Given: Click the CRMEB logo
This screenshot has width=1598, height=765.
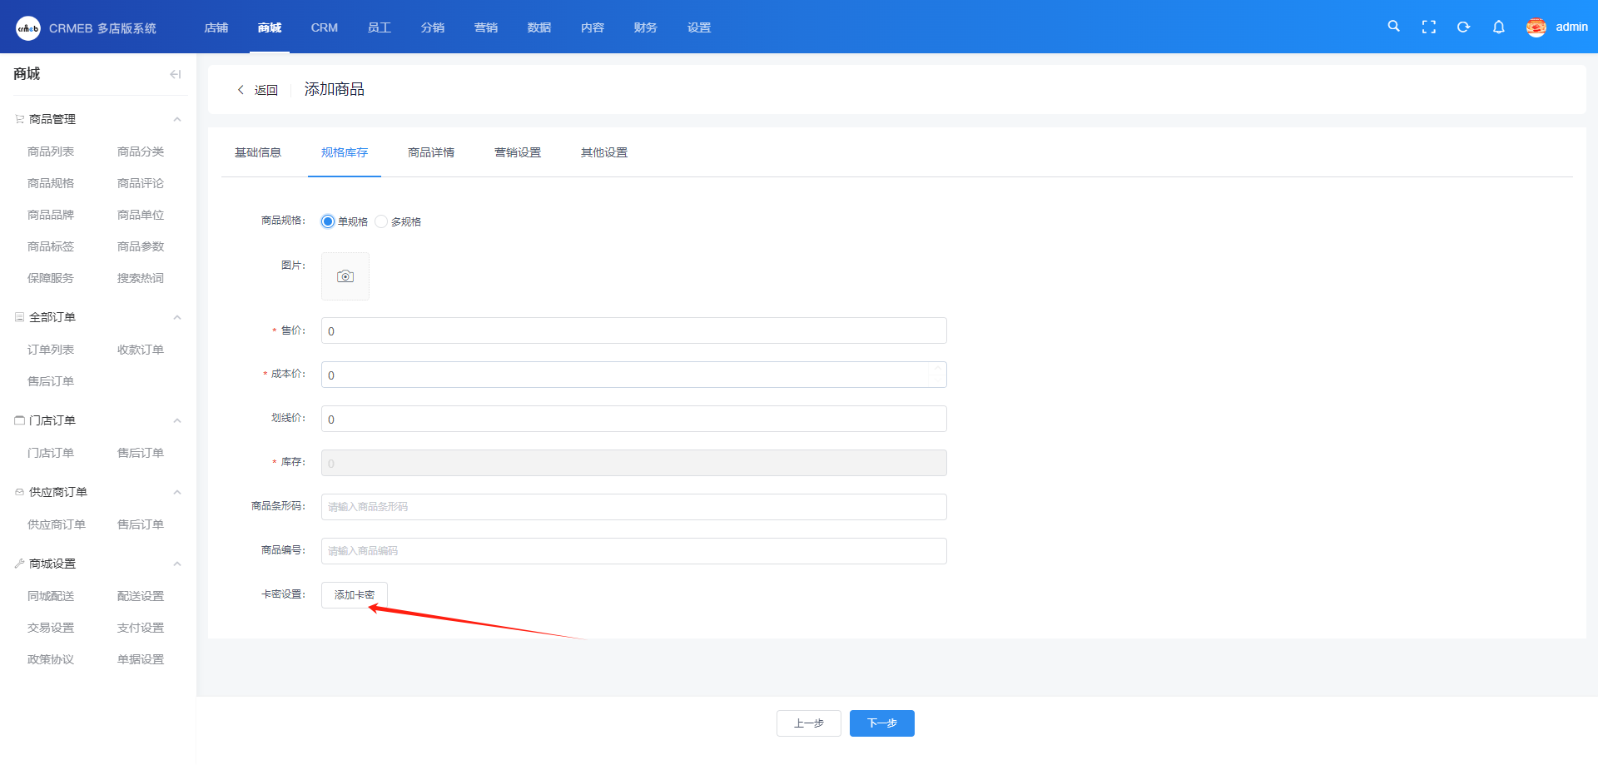Looking at the screenshot, I should pos(28,28).
